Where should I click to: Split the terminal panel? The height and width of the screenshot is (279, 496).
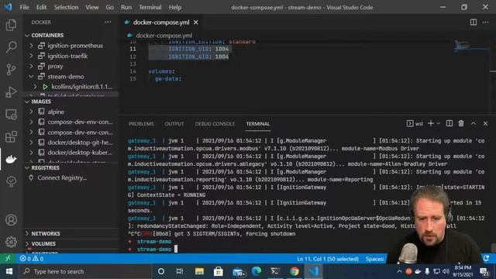tap(449, 123)
